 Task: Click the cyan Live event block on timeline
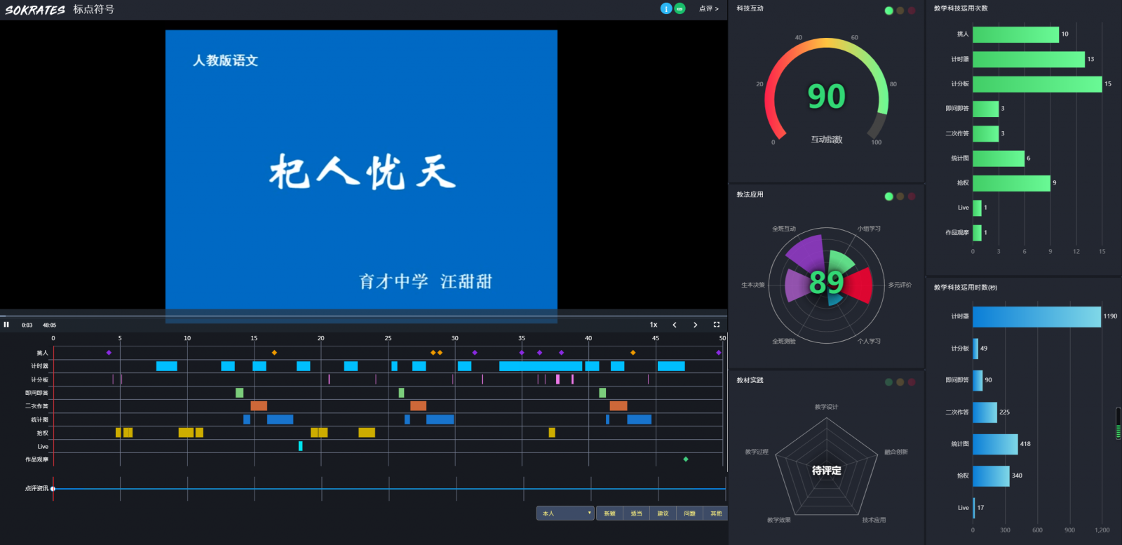point(300,446)
